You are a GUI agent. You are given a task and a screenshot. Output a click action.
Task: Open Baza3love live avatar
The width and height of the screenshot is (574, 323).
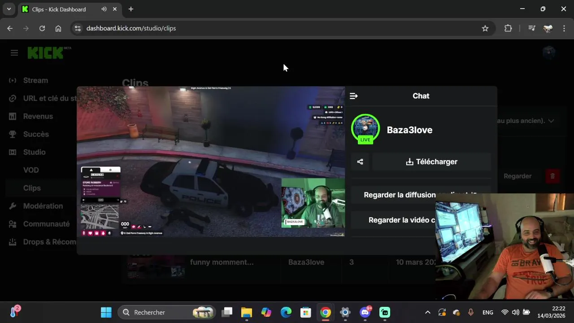(x=365, y=129)
